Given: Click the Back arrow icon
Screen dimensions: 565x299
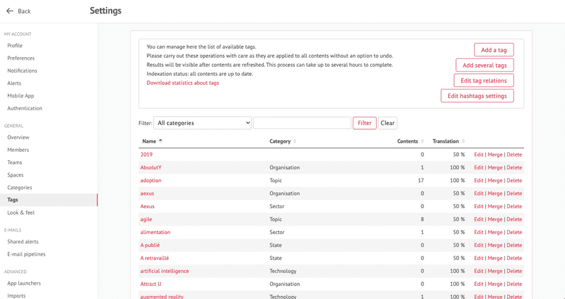Looking at the screenshot, I should point(10,11).
